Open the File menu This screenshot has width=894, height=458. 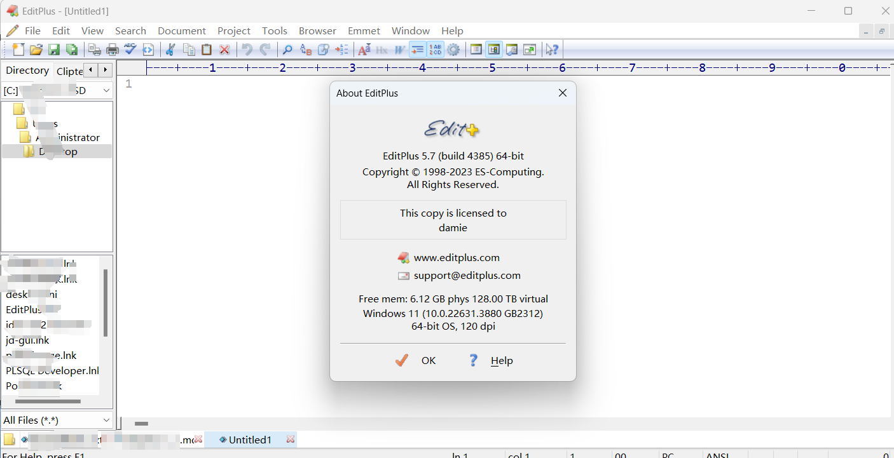(x=32, y=30)
